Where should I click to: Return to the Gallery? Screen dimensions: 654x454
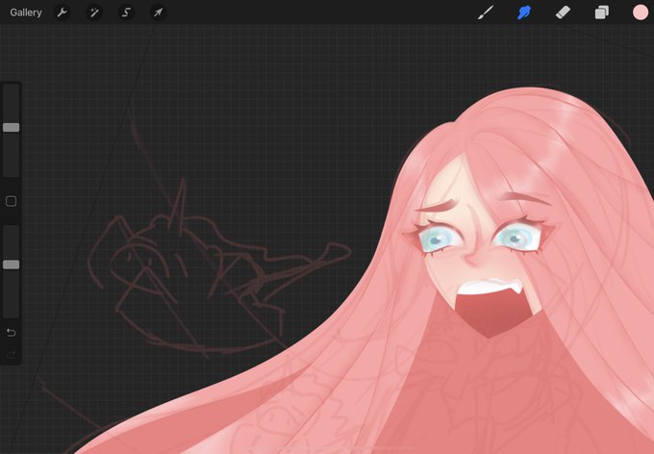(x=26, y=13)
